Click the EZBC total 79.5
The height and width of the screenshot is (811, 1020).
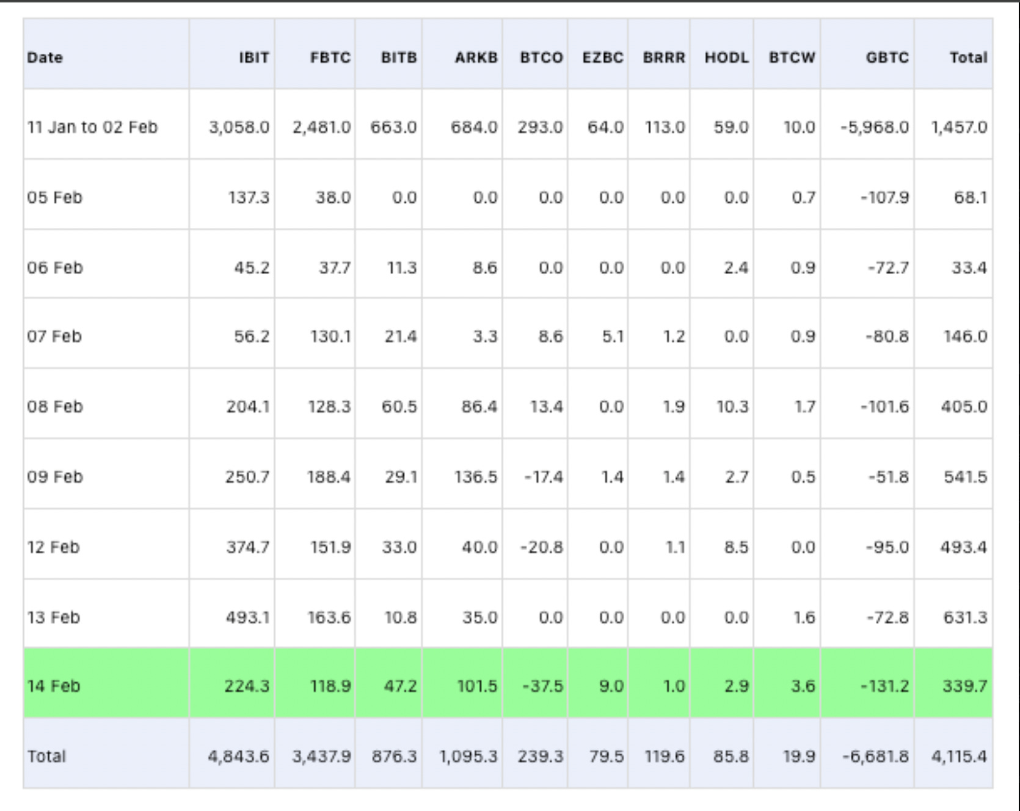[607, 756]
